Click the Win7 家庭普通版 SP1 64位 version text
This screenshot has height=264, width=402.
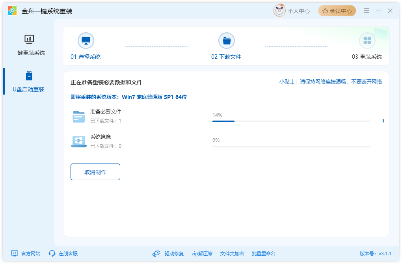pos(154,97)
